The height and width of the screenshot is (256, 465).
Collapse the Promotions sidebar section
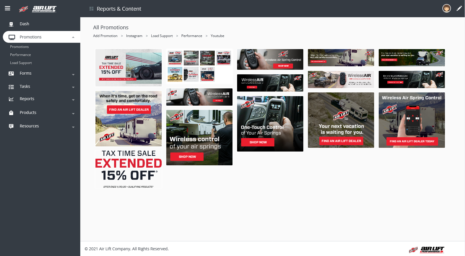[73, 37]
